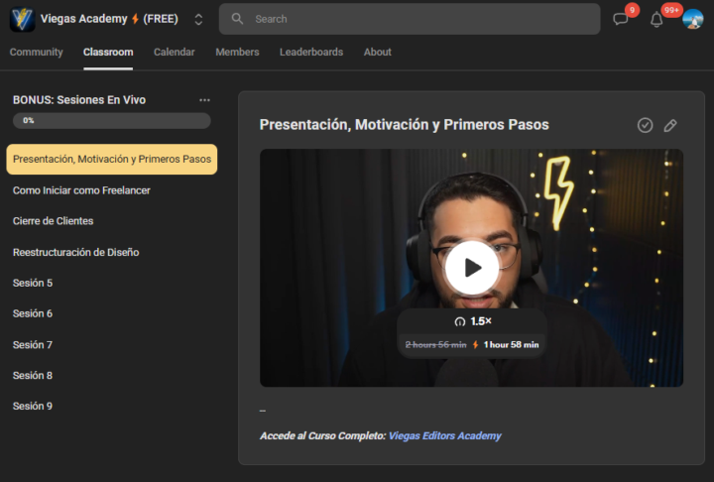Open the Cierre de Clientes lesson
This screenshot has height=482, width=714.
tap(53, 221)
